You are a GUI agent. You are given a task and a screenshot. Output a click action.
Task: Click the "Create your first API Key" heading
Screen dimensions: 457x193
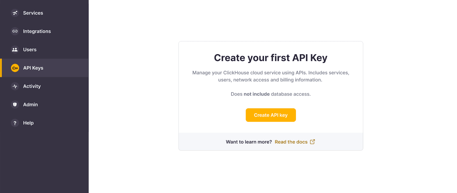click(270, 58)
